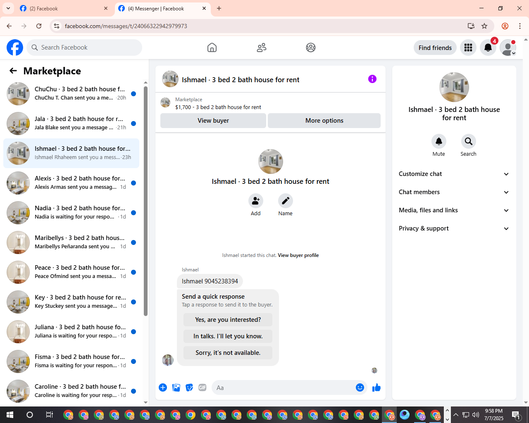Switch to the (2) Facebook tab
Image resolution: width=529 pixels, height=423 pixels.
[64, 8]
